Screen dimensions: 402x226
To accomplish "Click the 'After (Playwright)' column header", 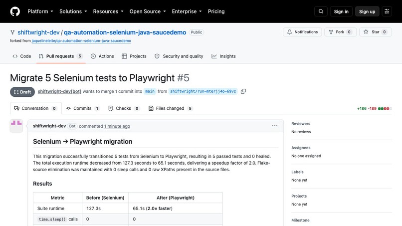I will 176,198.
